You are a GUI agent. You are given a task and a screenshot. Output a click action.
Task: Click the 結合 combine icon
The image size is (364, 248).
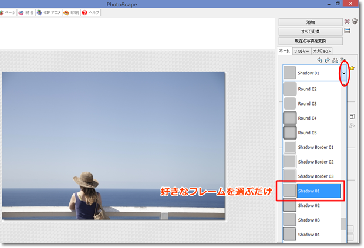pyautogui.click(x=21, y=13)
